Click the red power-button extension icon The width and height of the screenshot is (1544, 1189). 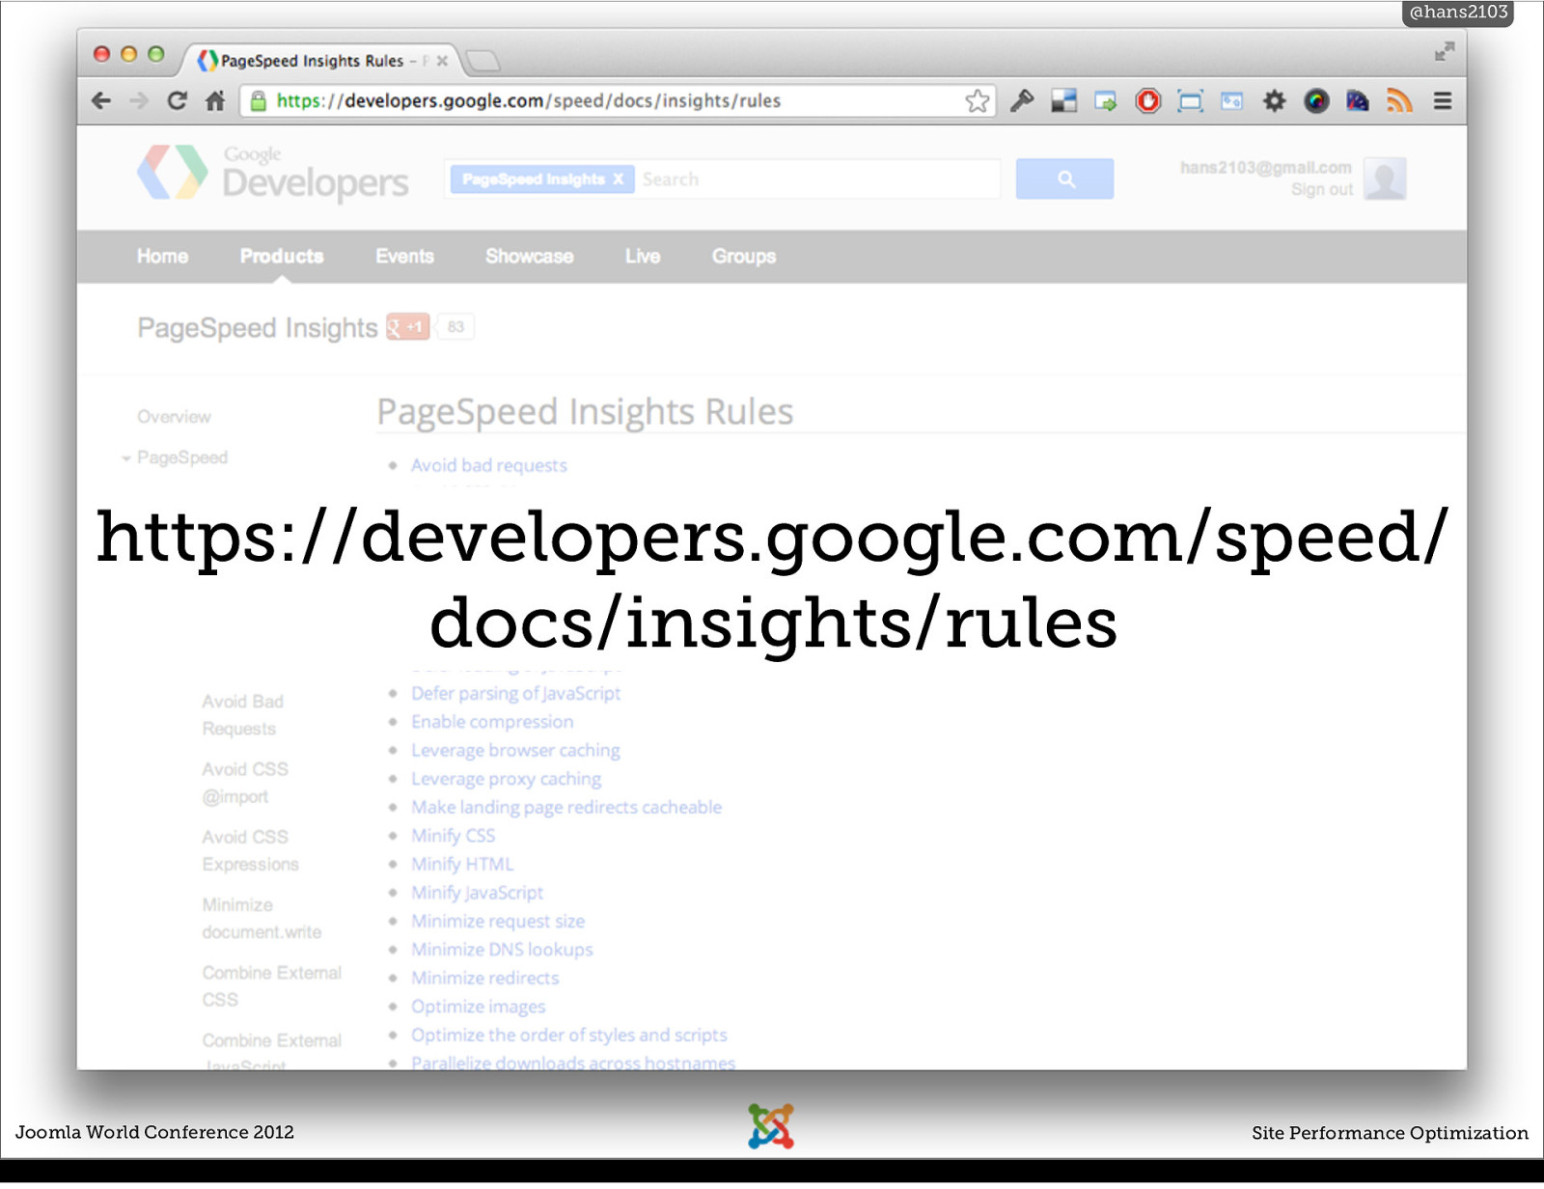(x=1148, y=100)
